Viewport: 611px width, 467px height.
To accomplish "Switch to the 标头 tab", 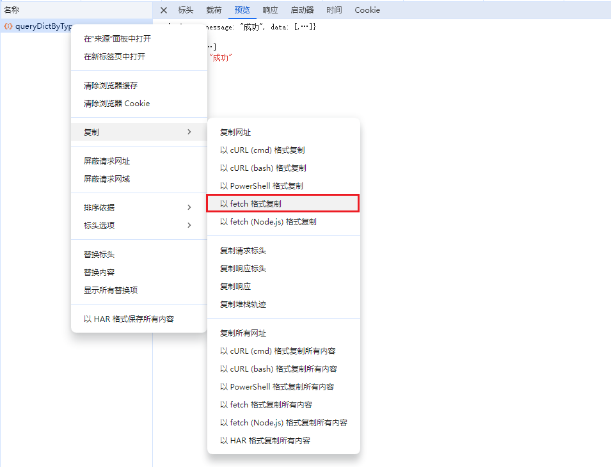I will click(x=186, y=10).
